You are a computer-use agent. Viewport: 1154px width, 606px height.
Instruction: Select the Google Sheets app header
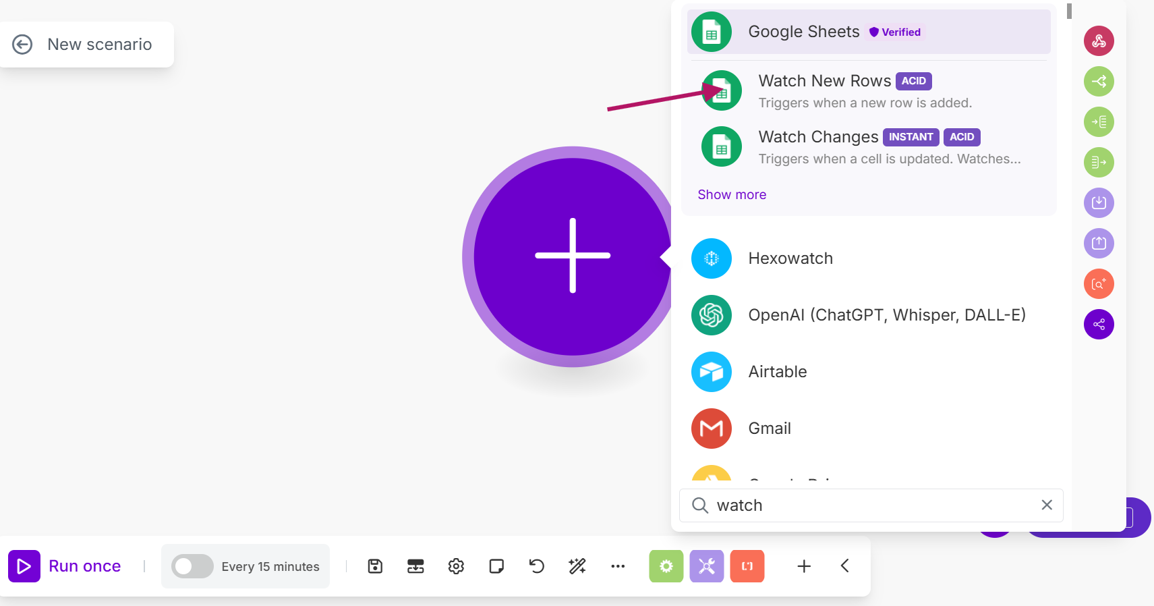coord(869,32)
